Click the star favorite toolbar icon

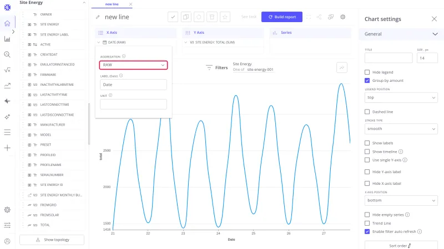pyautogui.click(x=225, y=17)
